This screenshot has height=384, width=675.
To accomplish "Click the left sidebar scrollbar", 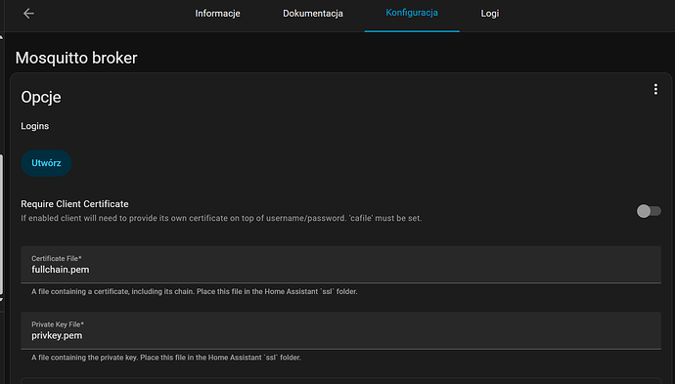I will 2,224.
